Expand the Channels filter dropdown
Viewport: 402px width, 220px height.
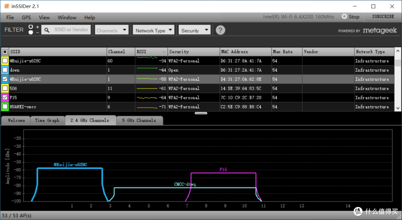112,30
